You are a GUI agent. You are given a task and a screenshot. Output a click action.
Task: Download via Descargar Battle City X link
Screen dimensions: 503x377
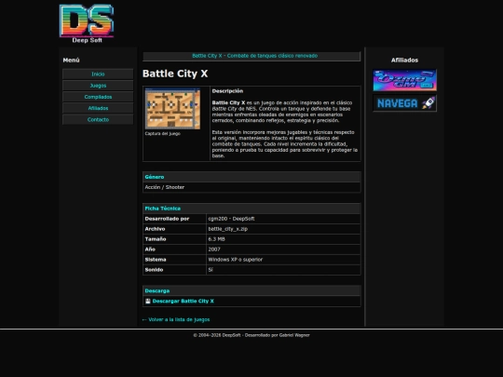[183, 301]
